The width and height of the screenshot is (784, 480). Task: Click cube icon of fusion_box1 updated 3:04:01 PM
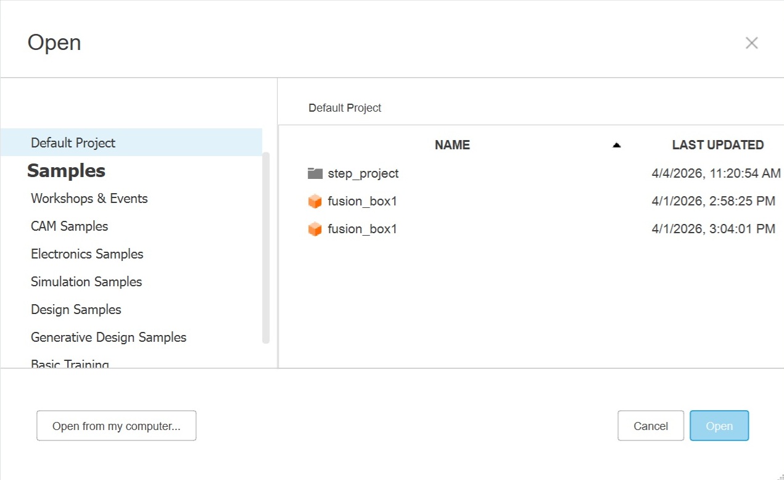pos(315,229)
